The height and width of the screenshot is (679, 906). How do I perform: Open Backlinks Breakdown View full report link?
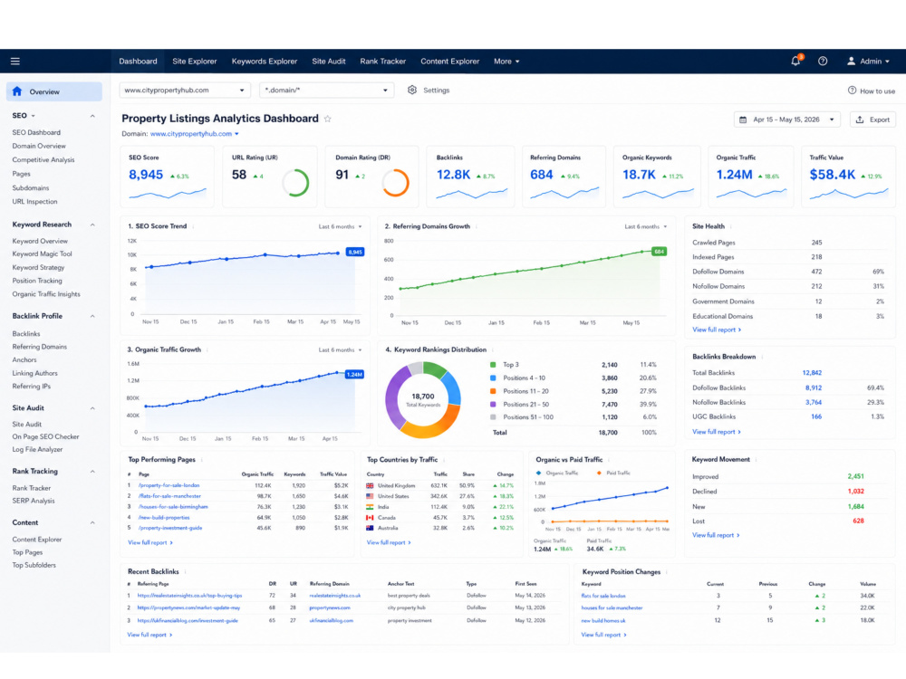pyautogui.click(x=717, y=432)
